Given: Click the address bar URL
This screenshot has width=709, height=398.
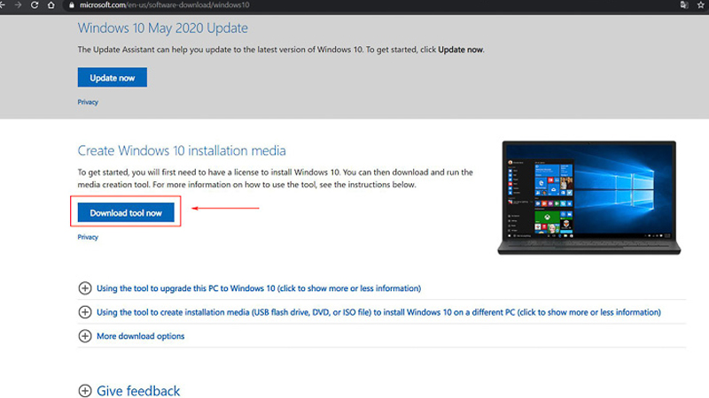Looking at the screenshot, I should 164,5.
